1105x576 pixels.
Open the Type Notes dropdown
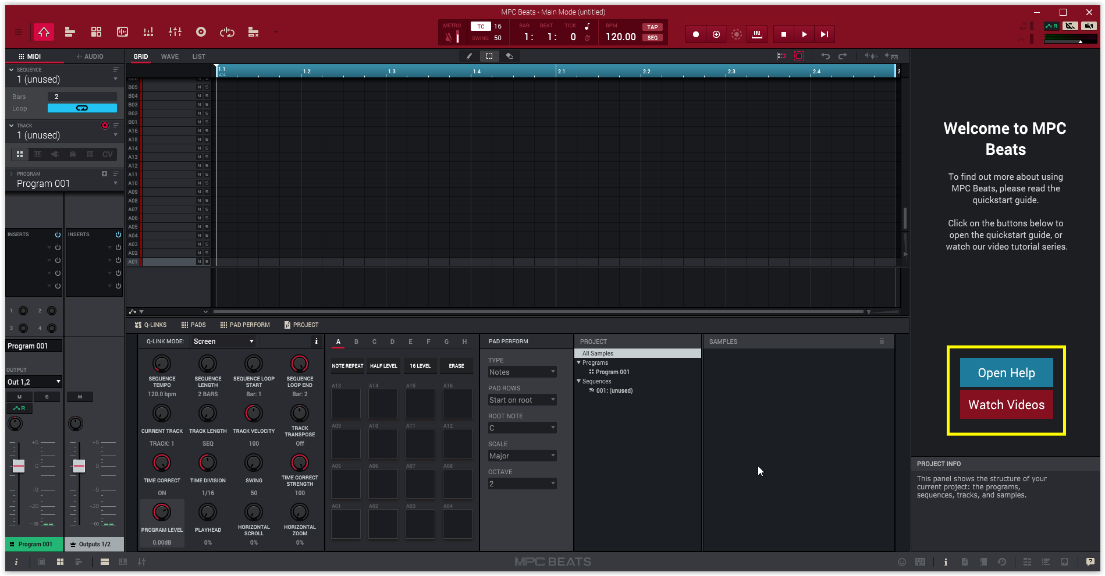[522, 372]
